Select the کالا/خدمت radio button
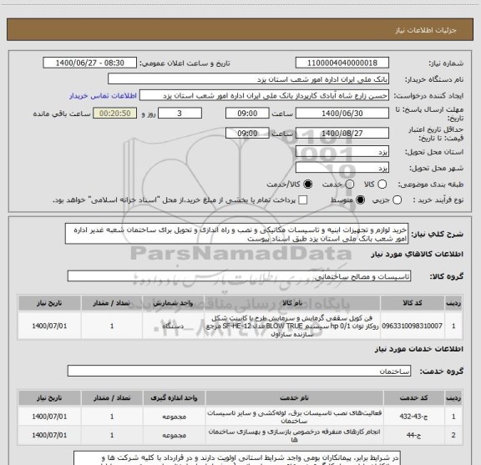 pos(307,184)
